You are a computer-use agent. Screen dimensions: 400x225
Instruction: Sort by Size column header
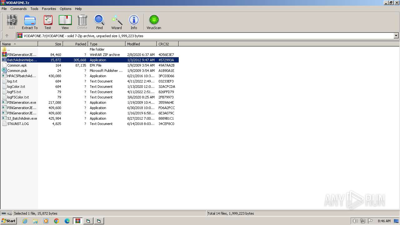(x=51, y=44)
